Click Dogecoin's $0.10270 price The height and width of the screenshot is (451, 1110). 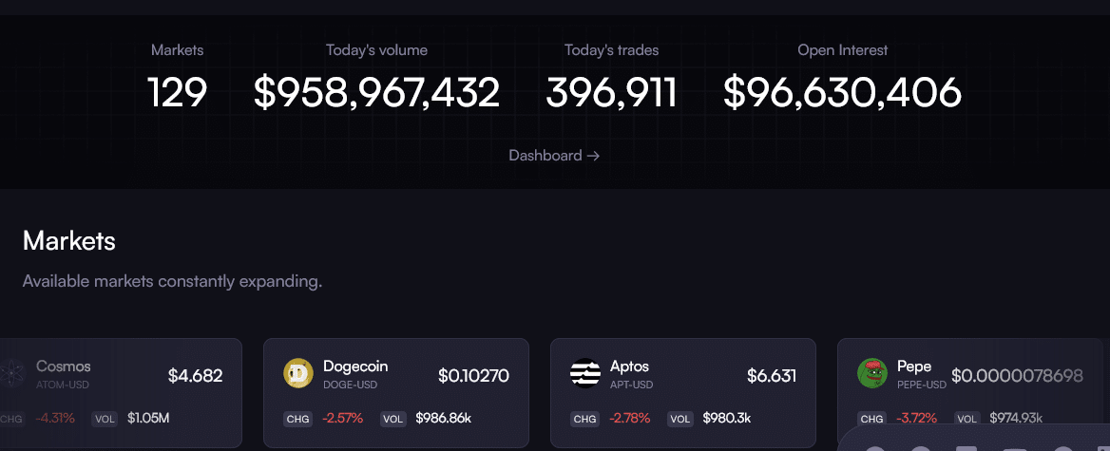coord(473,376)
